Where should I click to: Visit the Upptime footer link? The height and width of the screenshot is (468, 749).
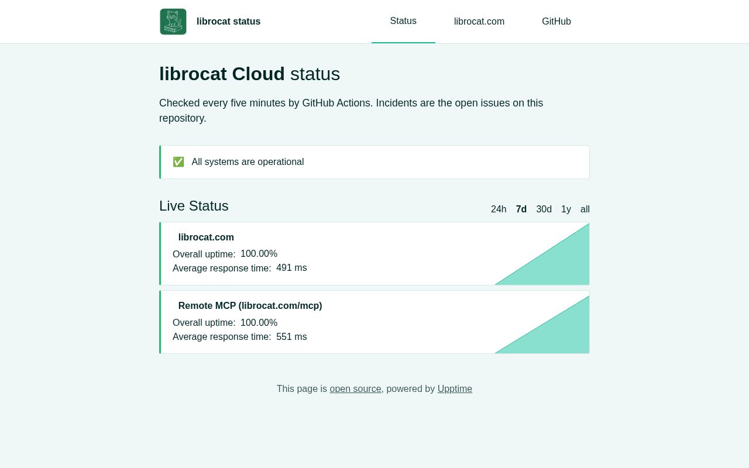[x=455, y=389]
